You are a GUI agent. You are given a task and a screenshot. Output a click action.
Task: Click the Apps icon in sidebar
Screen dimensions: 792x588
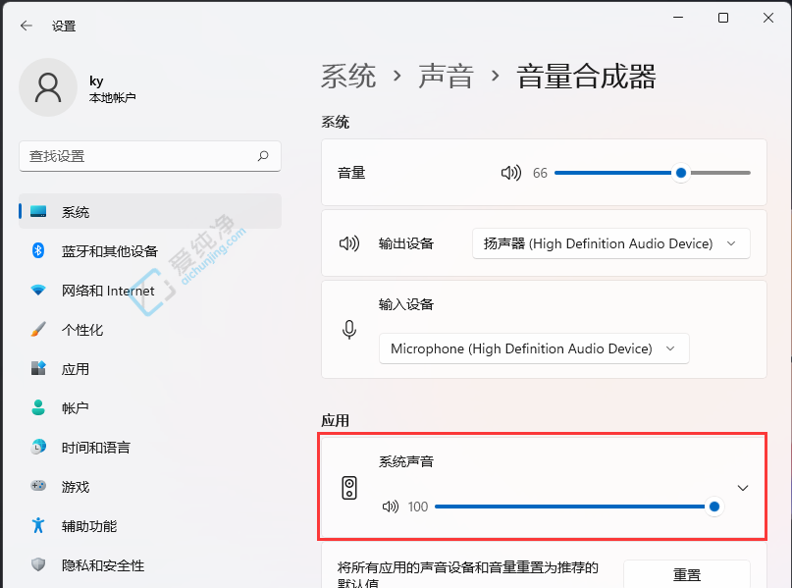(x=38, y=368)
